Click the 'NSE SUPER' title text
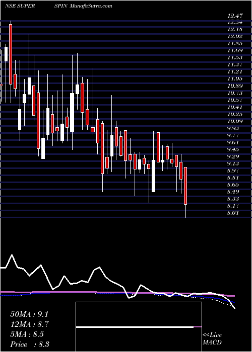252x352 pixels. tap(20, 6)
